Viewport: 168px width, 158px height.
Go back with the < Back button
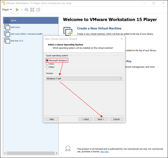[x=86, y=119]
